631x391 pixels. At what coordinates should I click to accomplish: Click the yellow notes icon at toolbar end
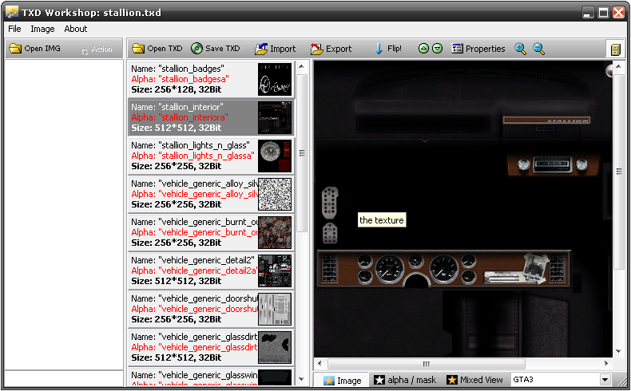pos(615,49)
